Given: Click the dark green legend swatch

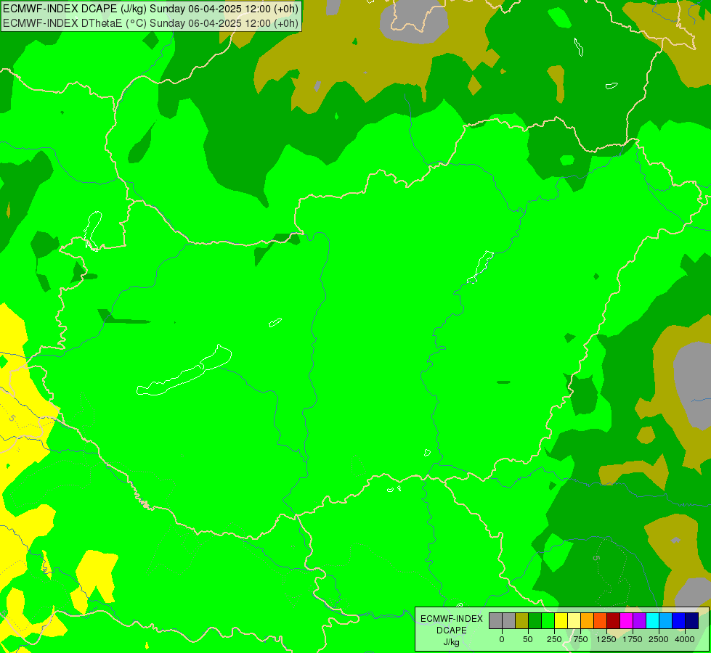Looking at the screenshot, I should point(535,621).
